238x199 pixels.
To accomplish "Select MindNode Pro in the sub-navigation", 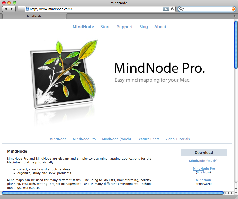I will 84,139.
